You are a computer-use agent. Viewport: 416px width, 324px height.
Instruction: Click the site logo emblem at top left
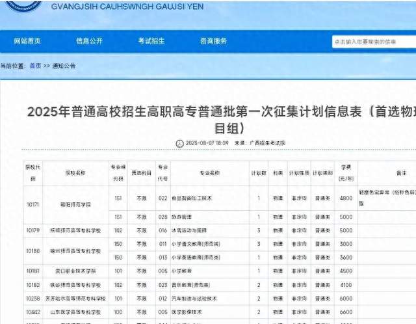24,5
